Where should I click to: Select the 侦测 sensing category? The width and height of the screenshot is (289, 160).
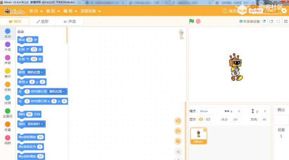[7, 100]
